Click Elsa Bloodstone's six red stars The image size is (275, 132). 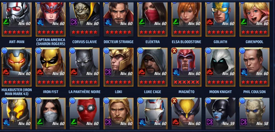tap(186, 32)
